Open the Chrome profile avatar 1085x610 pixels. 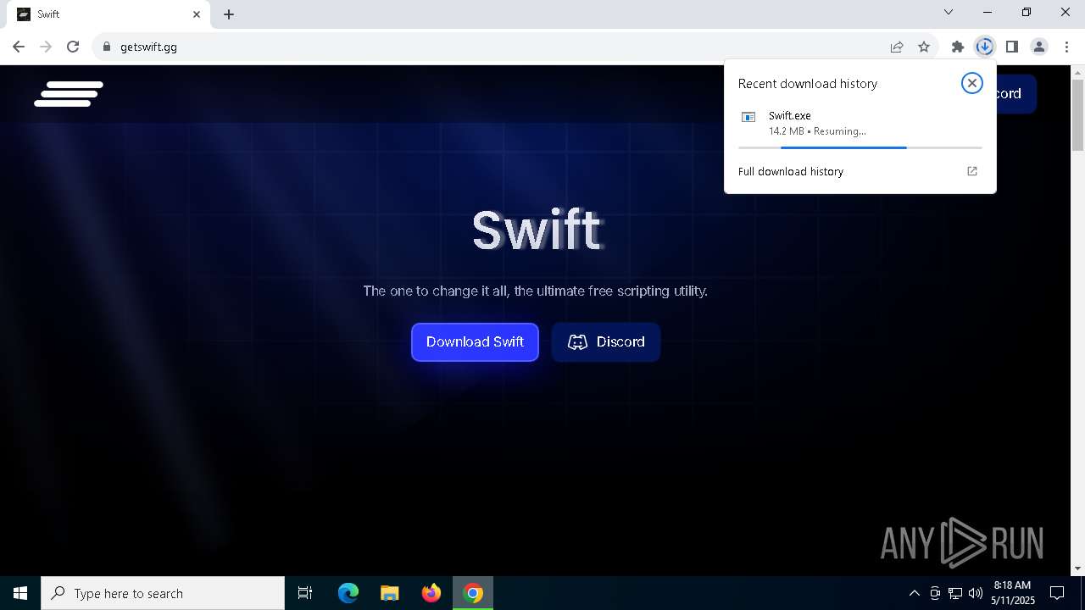coord(1039,47)
